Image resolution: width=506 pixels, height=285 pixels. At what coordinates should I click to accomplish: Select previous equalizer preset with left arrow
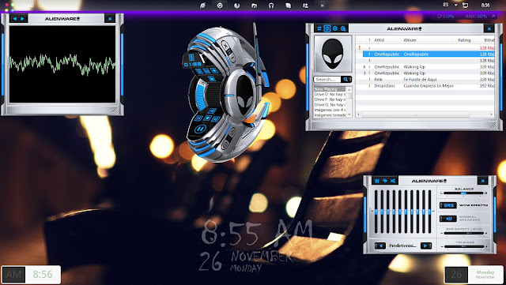380,246
